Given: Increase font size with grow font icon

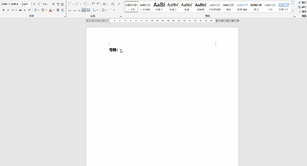Looking at the screenshot, I should point(34,4).
